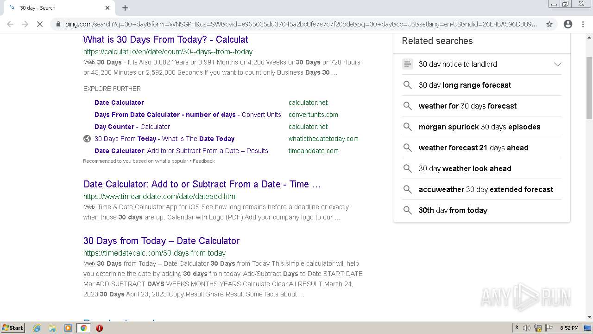Show hidden system tray icons
The height and width of the screenshot is (334, 593).
(x=517, y=328)
